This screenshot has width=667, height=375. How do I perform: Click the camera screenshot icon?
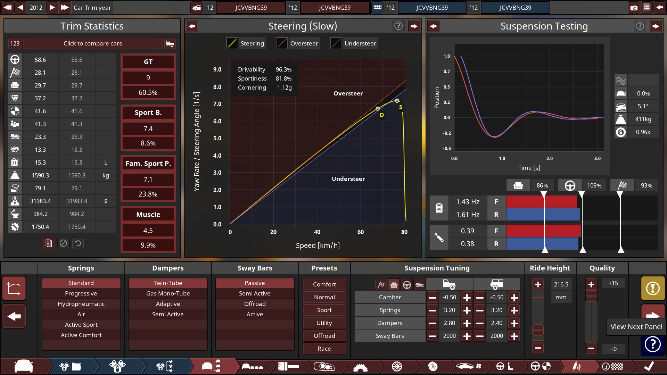pos(634,8)
